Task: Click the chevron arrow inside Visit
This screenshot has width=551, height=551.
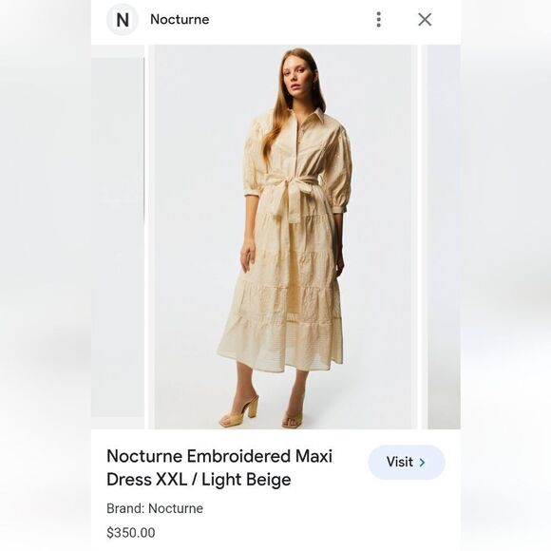Action: click(422, 463)
